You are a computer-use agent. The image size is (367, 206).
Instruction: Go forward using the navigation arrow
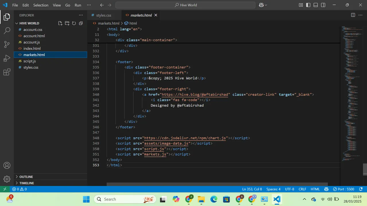[110, 5]
